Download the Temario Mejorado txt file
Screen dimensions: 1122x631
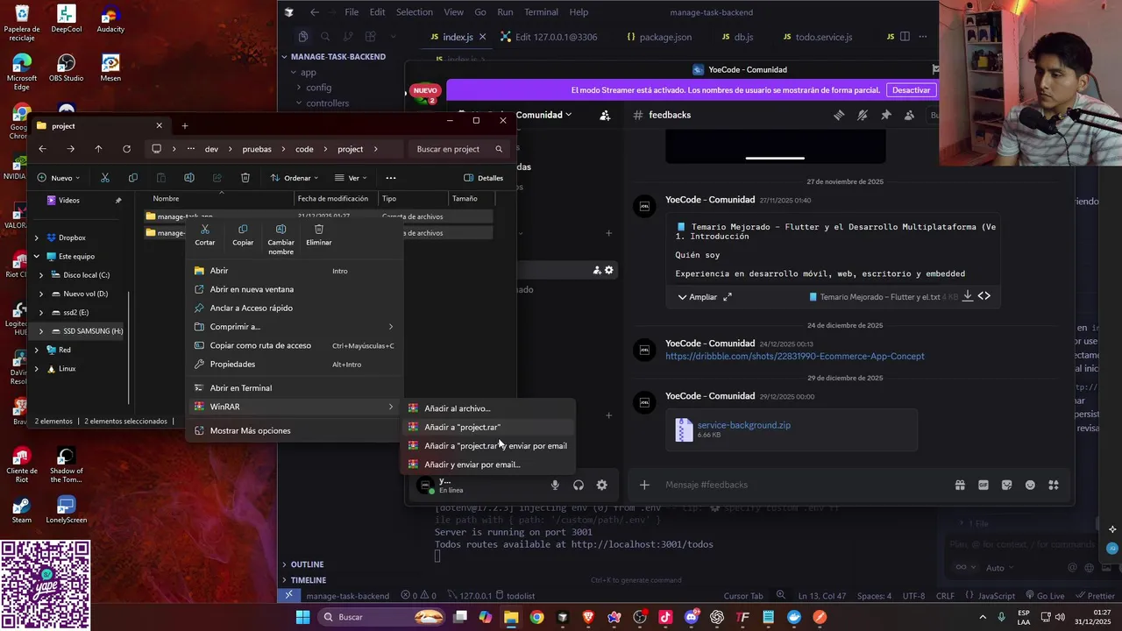[x=968, y=296]
